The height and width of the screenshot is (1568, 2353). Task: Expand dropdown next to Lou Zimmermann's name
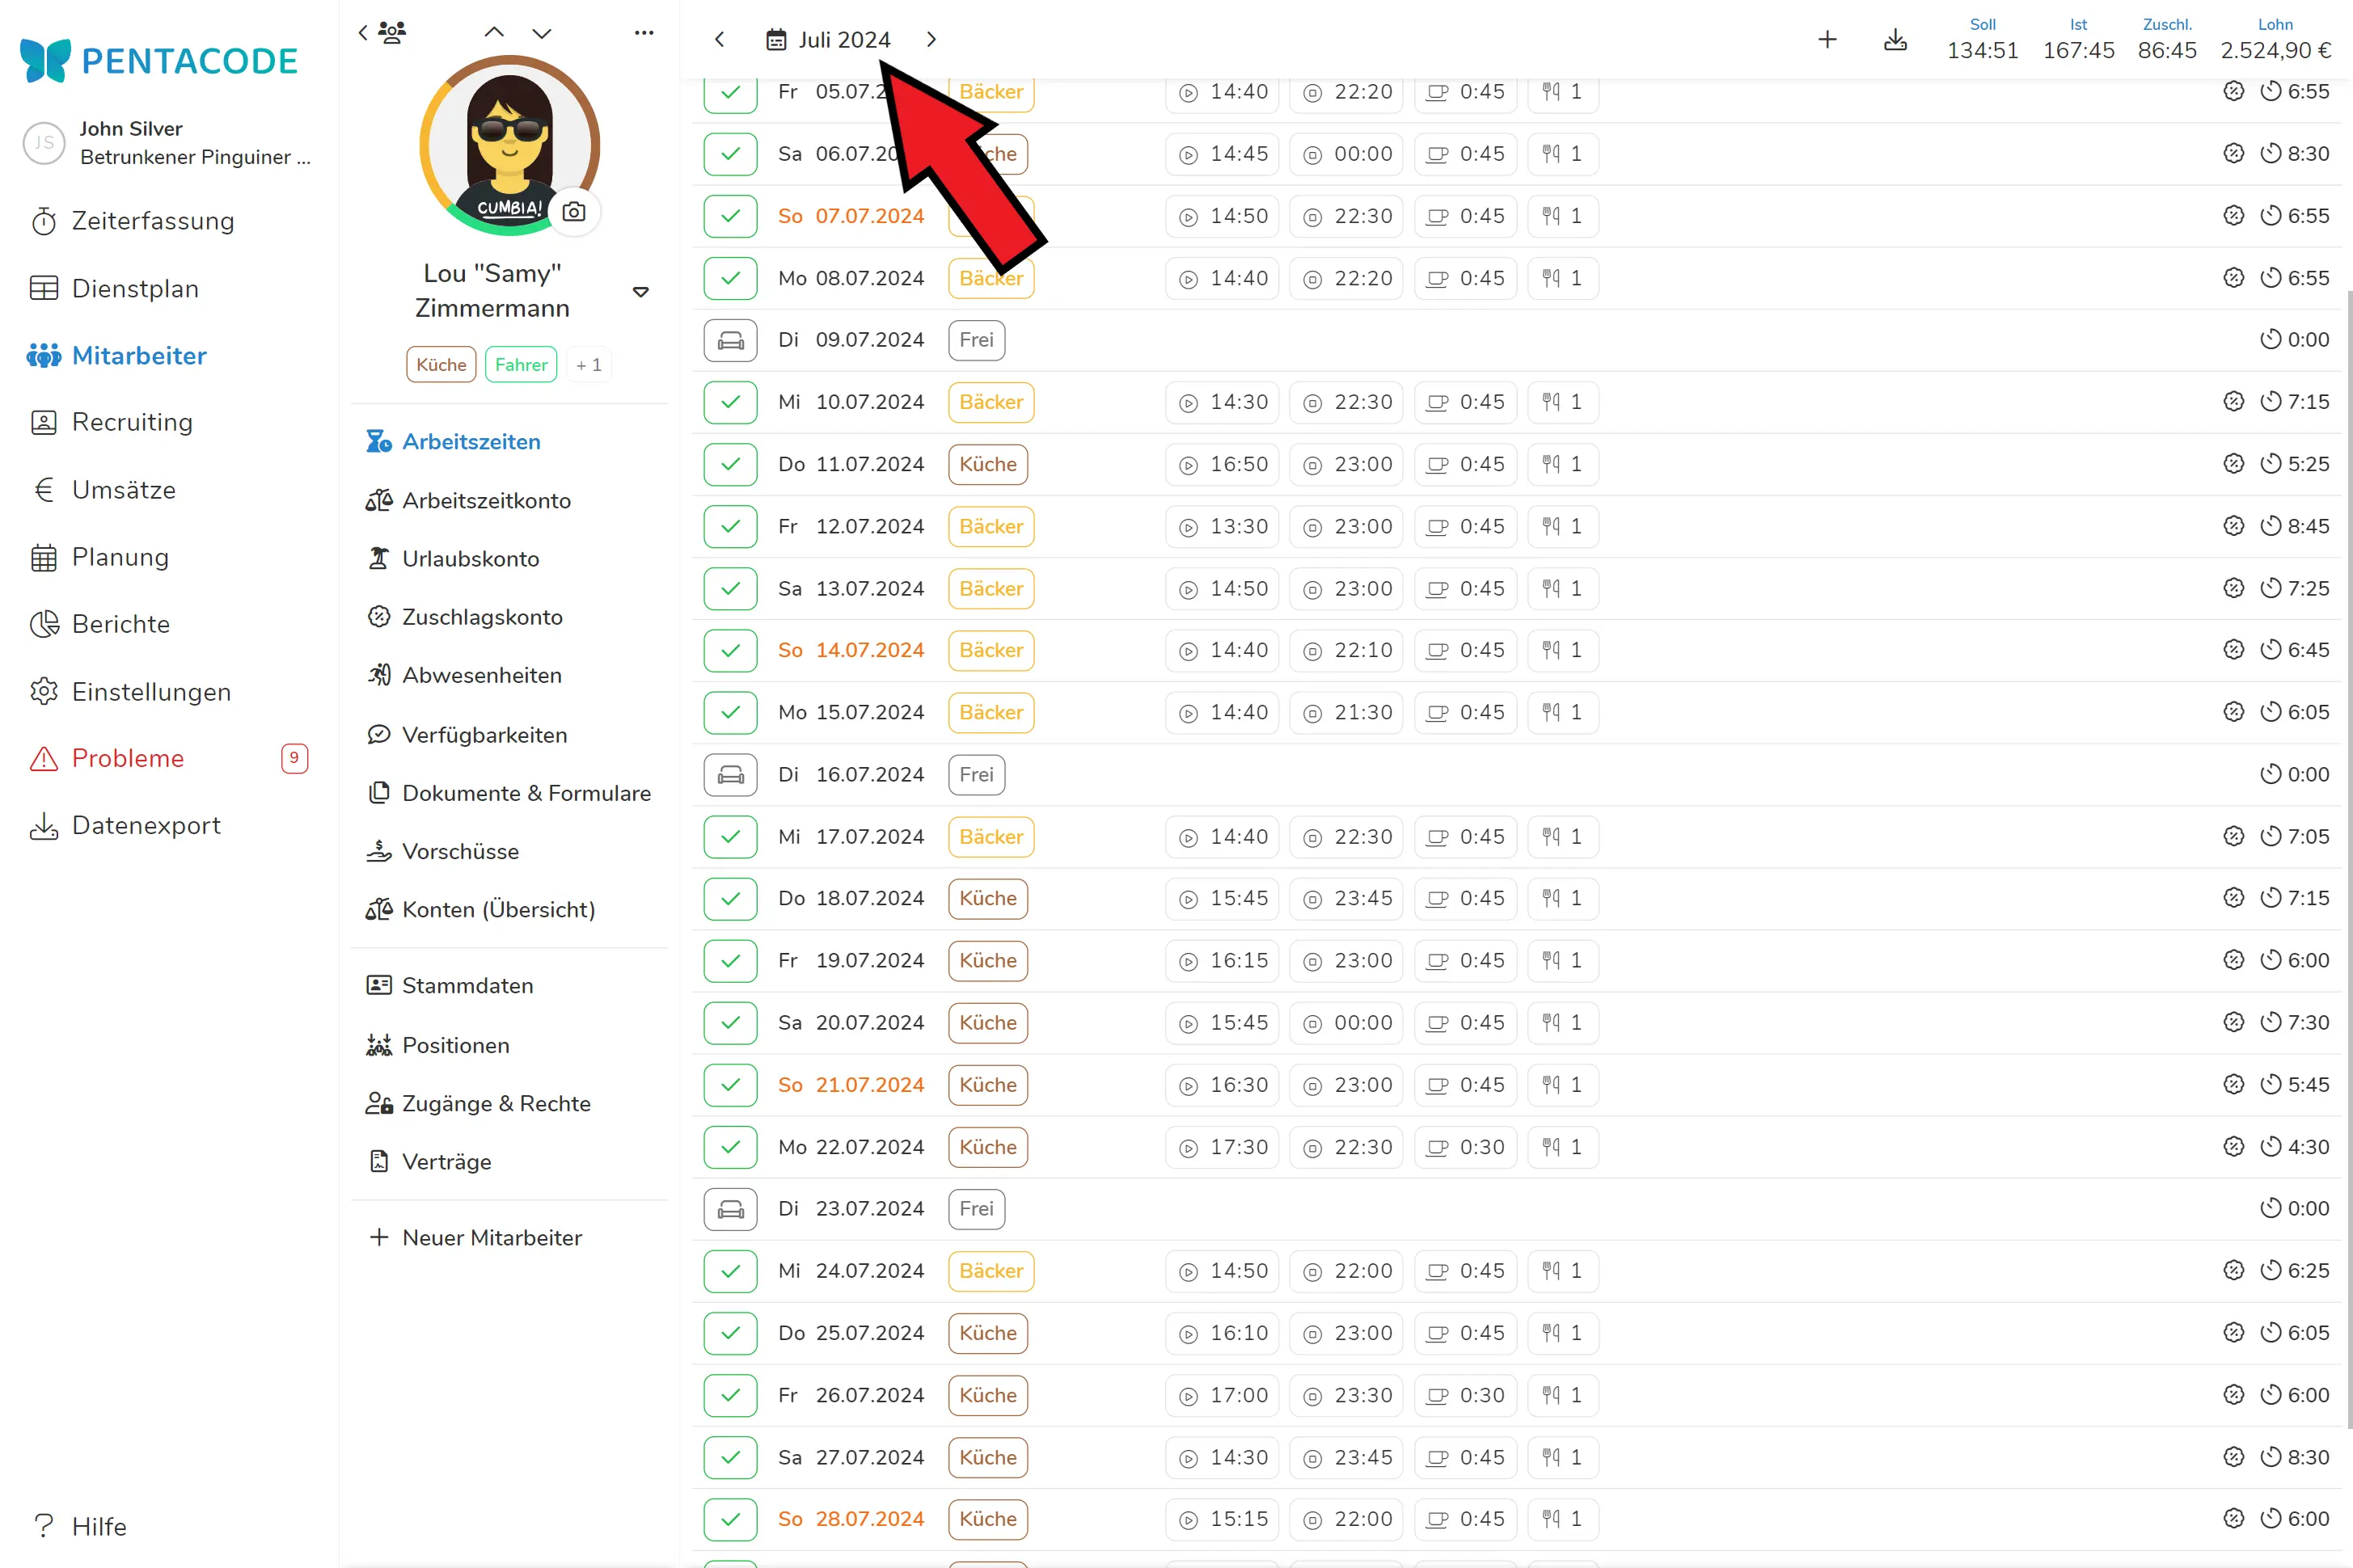pyautogui.click(x=640, y=292)
